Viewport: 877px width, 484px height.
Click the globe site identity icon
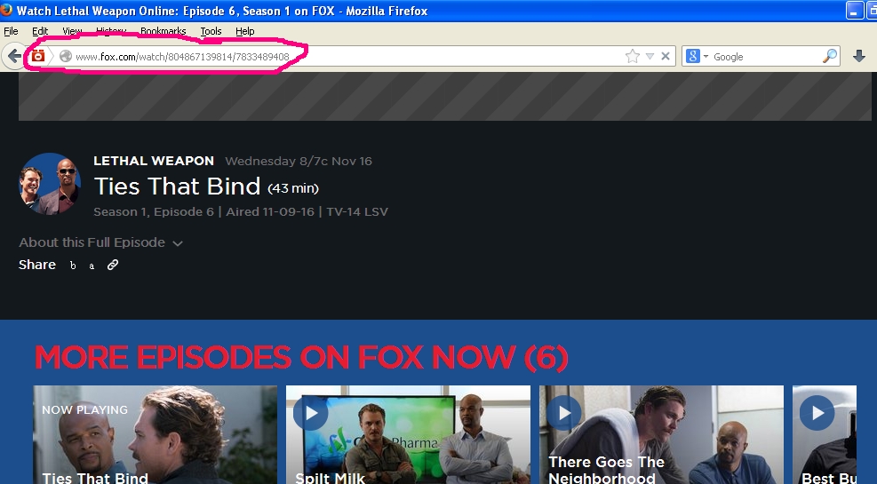click(66, 57)
